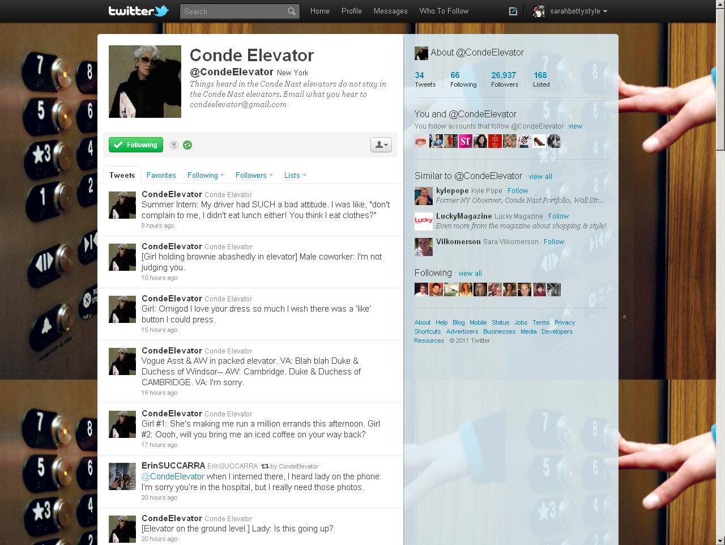The image size is (725, 545).
Task: Open the compose new tweet icon
Action: point(513,11)
